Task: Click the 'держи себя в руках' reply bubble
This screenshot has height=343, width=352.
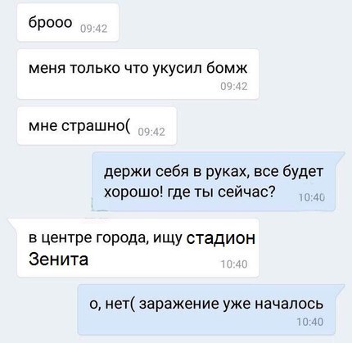Action: (x=214, y=182)
